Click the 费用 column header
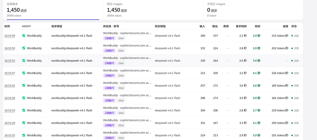This screenshot has height=140, width=317. (x=226, y=27)
